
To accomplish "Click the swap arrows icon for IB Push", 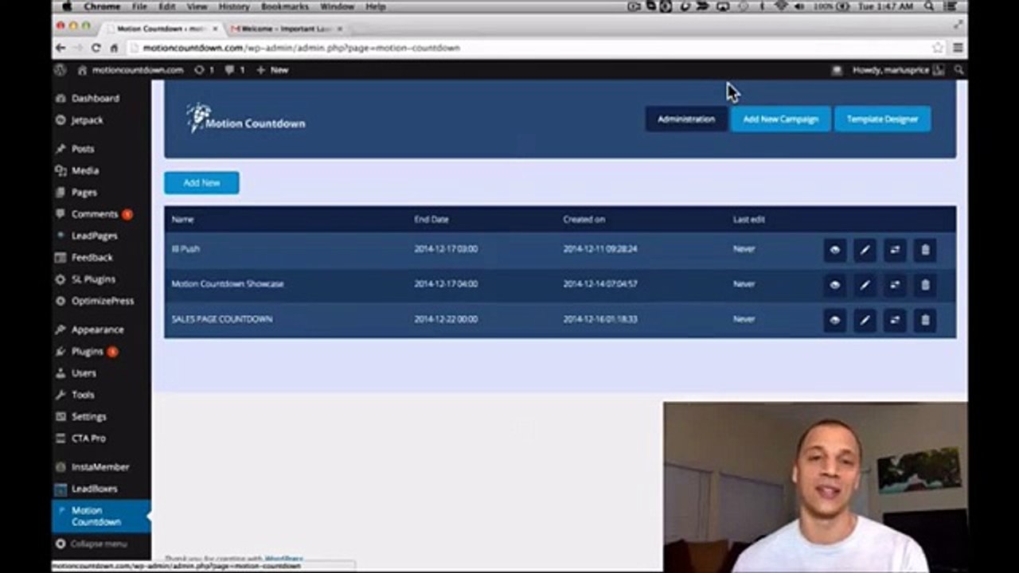I will pos(895,250).
